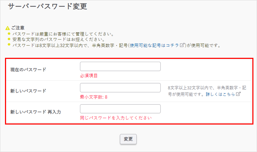The height and width of the screenshot is (152, 257).
Task: Click external-link icon after 使用可能な記号はコチラ
Action: (x=182, y=45)
